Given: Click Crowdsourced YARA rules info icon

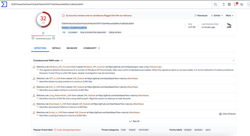Looking at the screenshot, I should 61,61.
